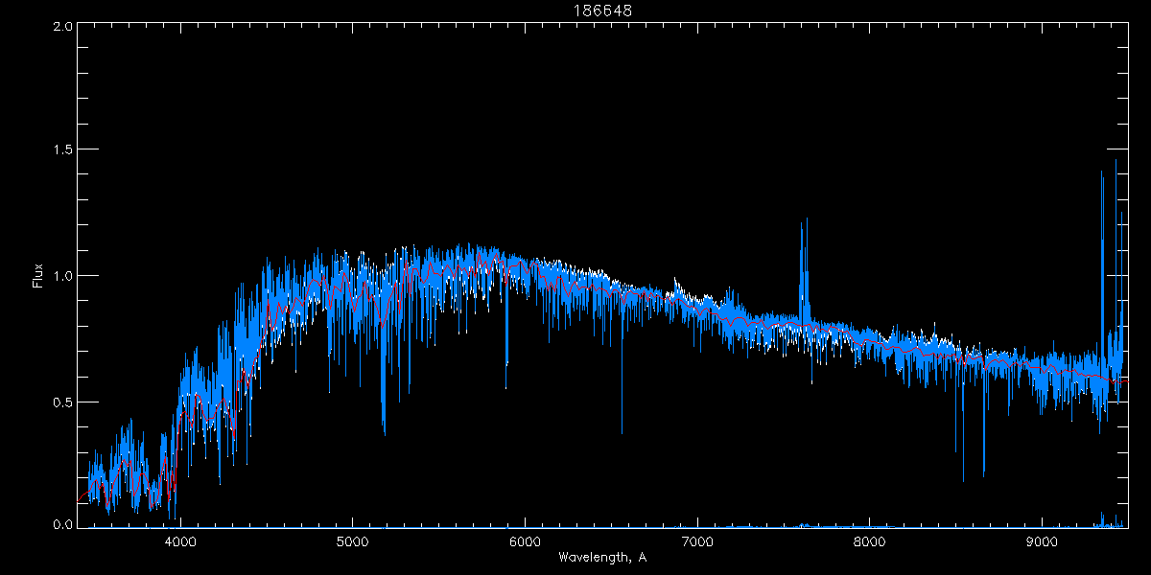Click the Flux y-axis label

pos(38,276)
